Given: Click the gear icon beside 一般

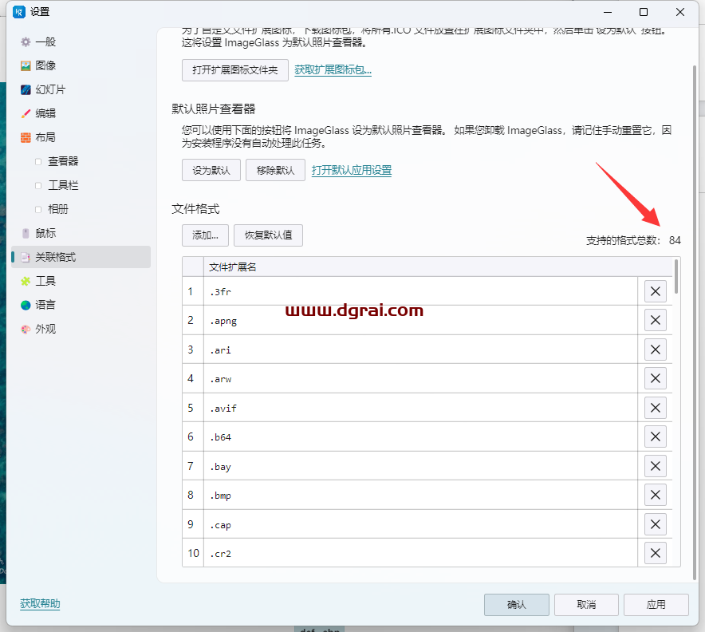Looking at the screenshot, I should [26, 41].
